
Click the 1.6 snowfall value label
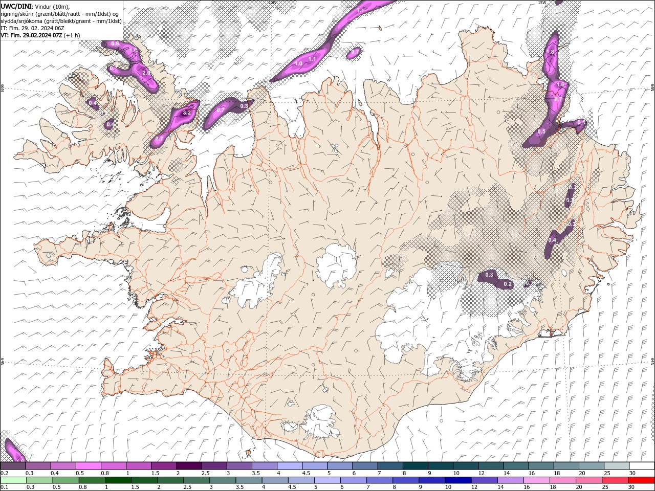click(x=560, y=84)
